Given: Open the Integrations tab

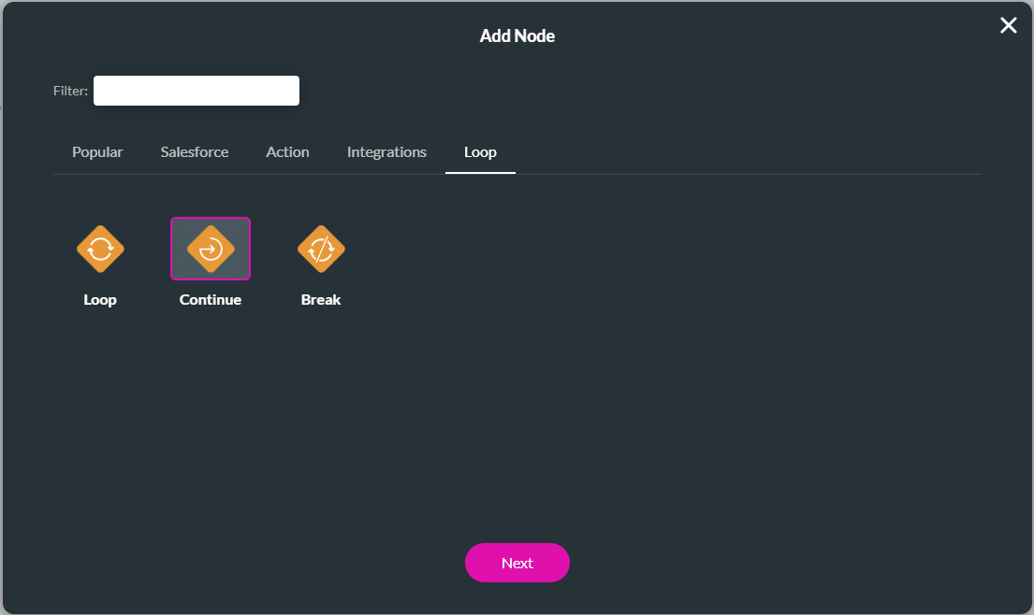Looking at the screenshot, I should 386,151.
